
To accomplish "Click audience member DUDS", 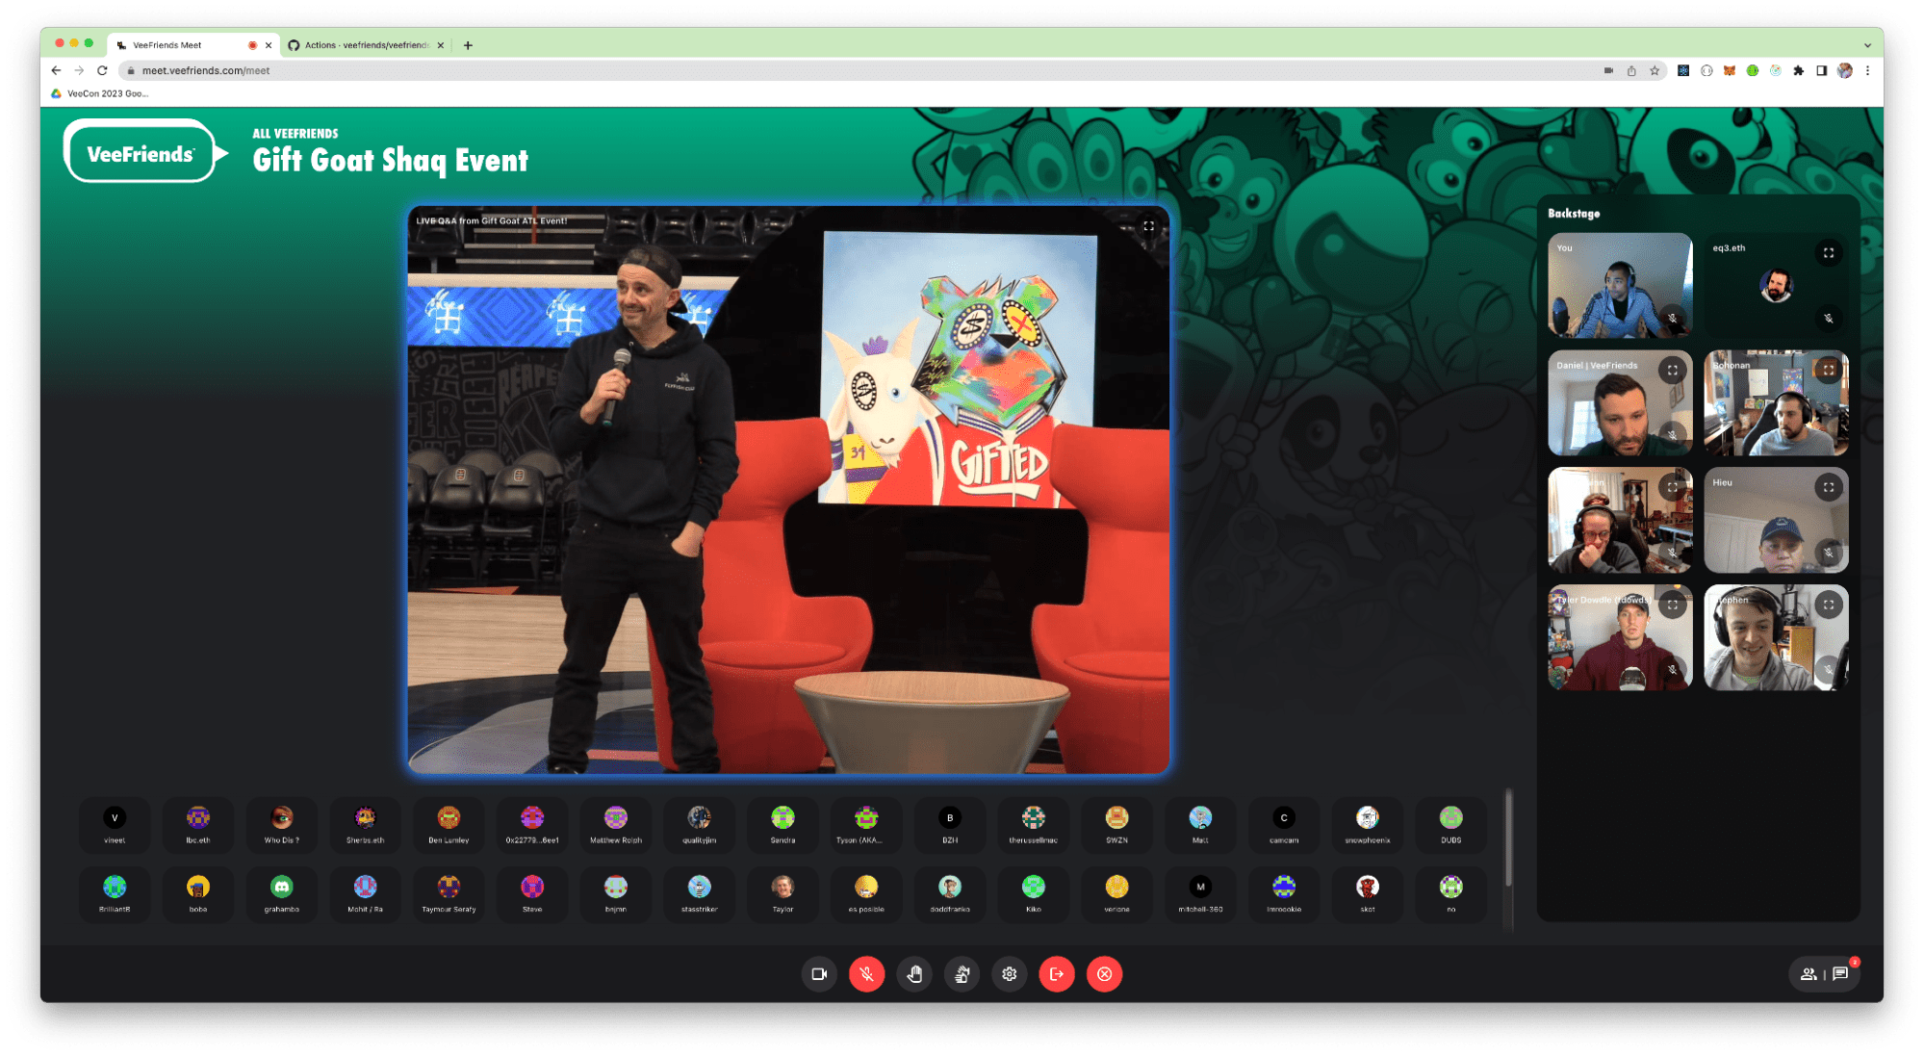I will click(x=1451, y=825).
